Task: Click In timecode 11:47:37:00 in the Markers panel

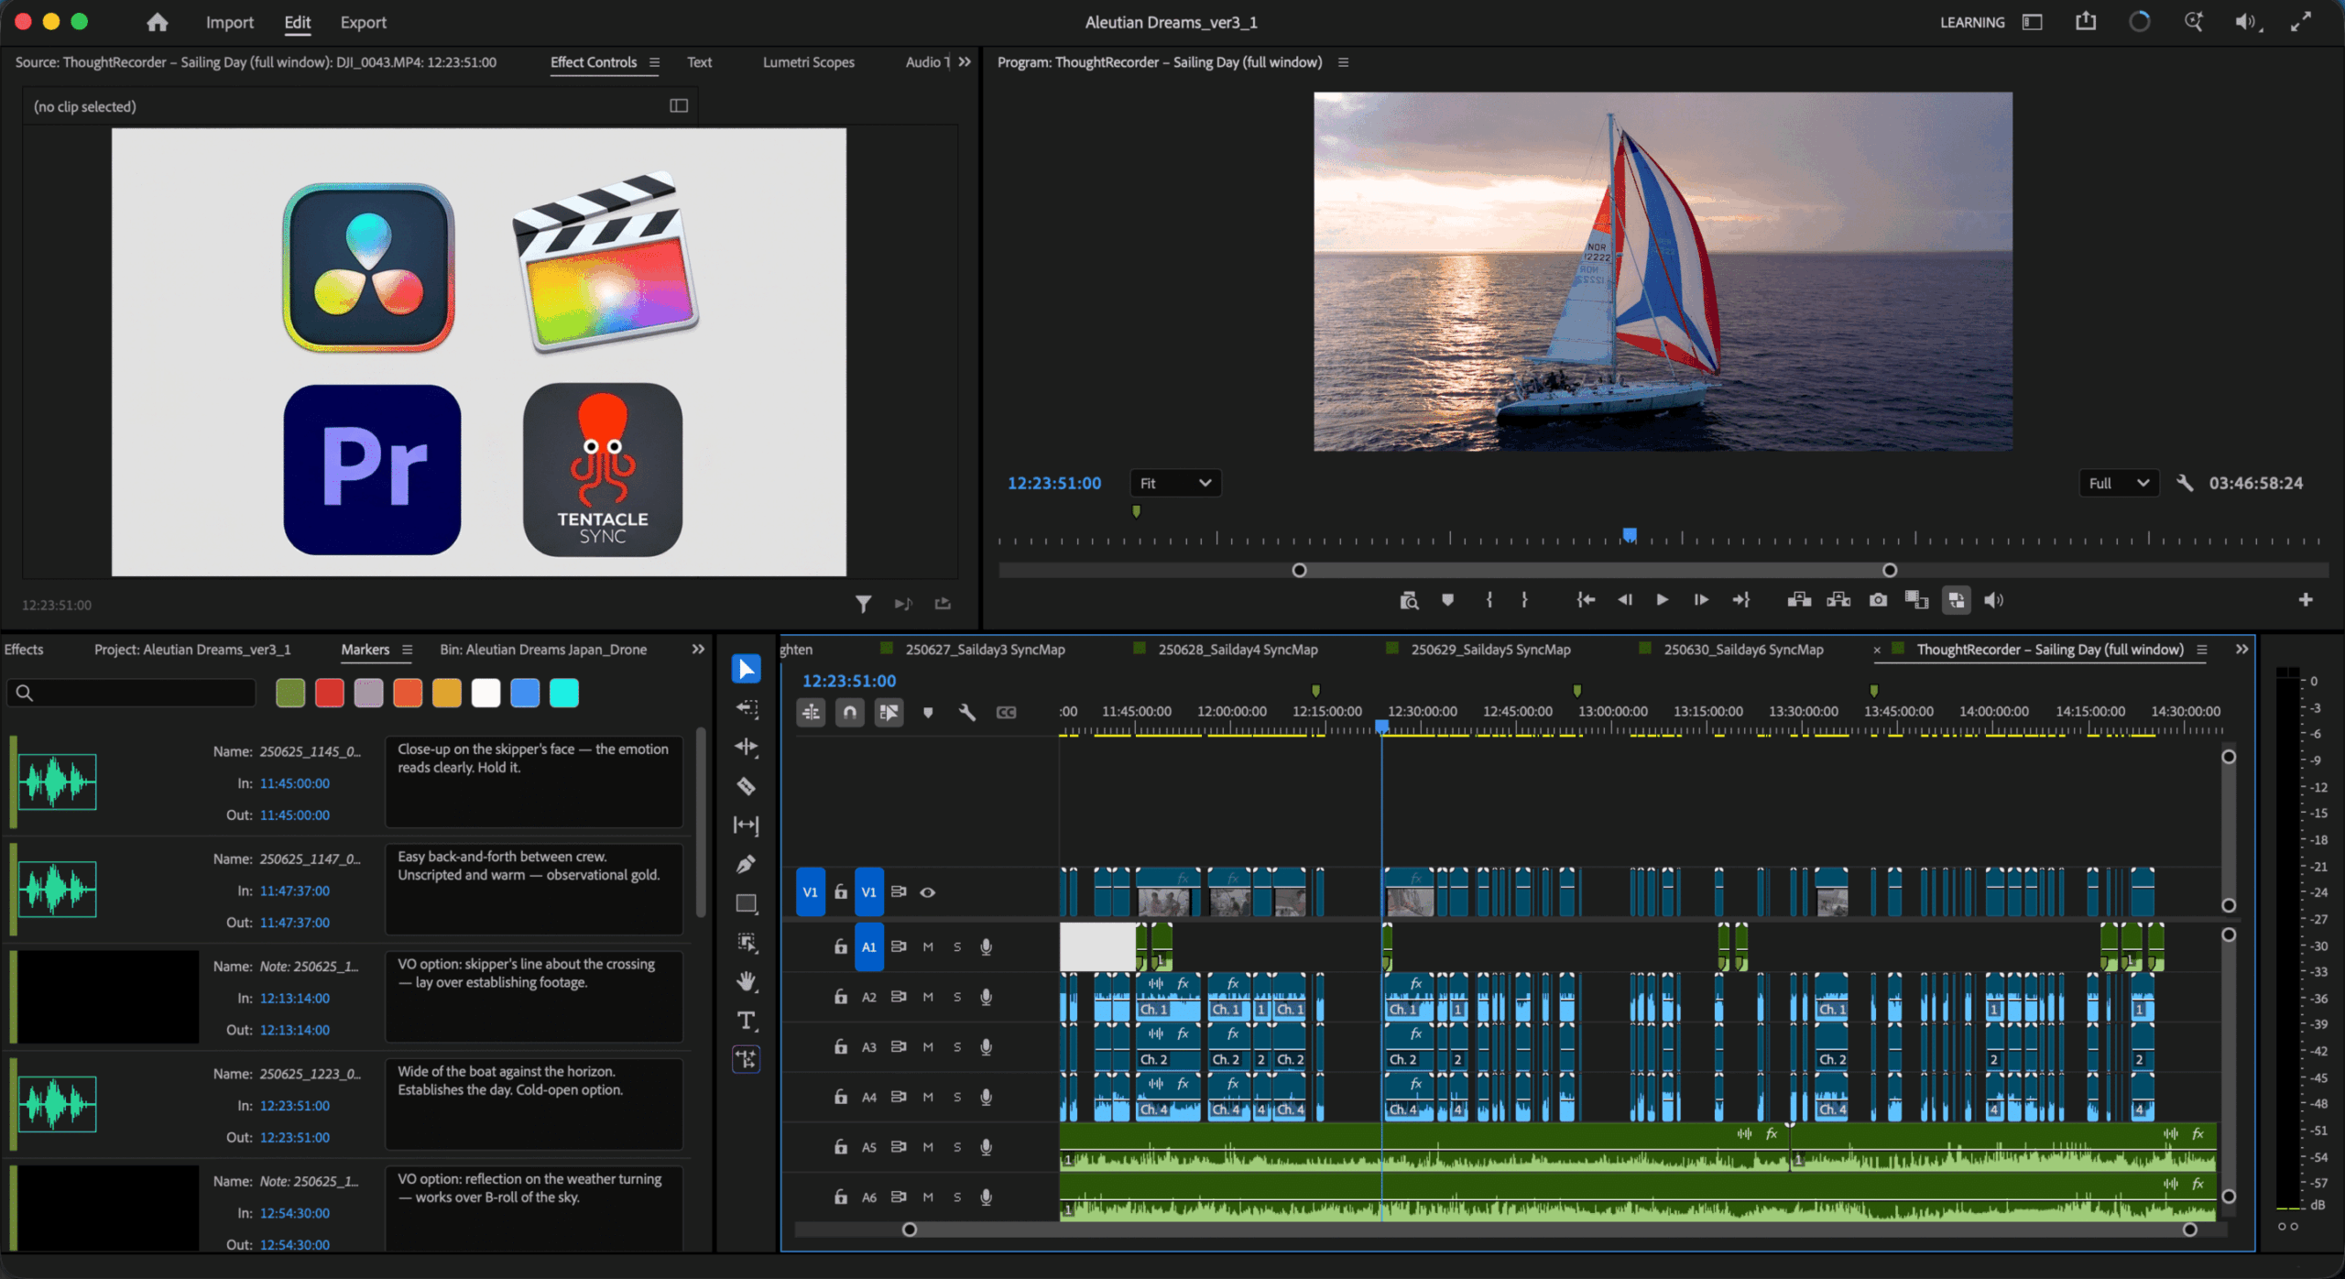Action: coord(295,891)
